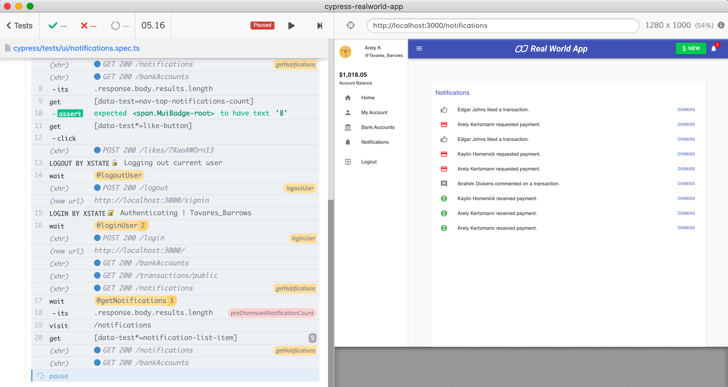Viewport: 728px width, 387px height.
Task: Open the selector playground crosshair icon
Action: pyautogui.click(x=351, y=25)
